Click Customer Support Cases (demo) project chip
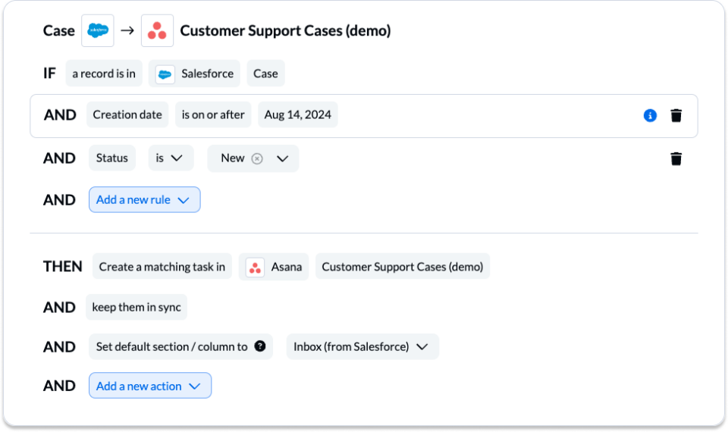This screenshot has height=432, width=728. (x=403, y=266)
